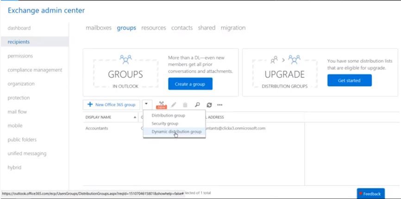The height and width of the screenshot is (199, 401).
Task: Open unified messaging in the sidebar
Action: (27, 154)
